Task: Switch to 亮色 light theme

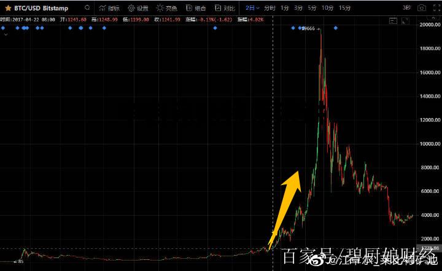Action: pos(166,8)
